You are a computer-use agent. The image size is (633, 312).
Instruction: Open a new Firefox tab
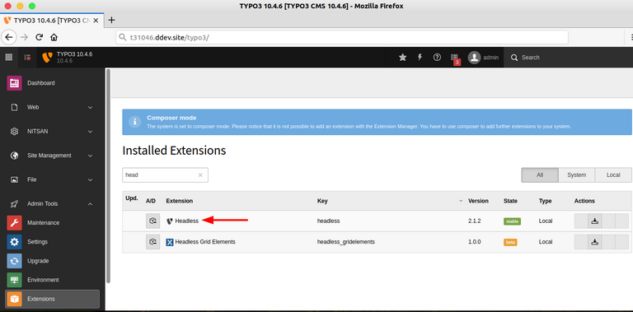tap(112, 20)
